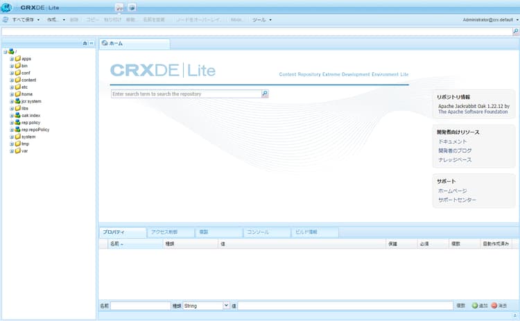Open the Documentation link
The width and height of the screenshot is (520, 321).
click(x=452, y=141)
